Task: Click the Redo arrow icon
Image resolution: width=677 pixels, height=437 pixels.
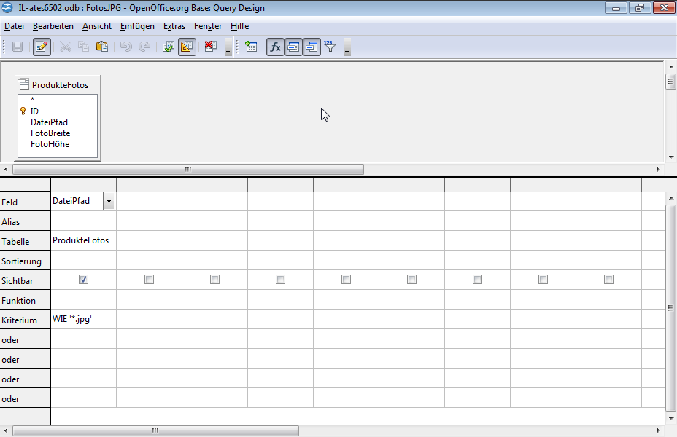Action: tap(144, 47)
